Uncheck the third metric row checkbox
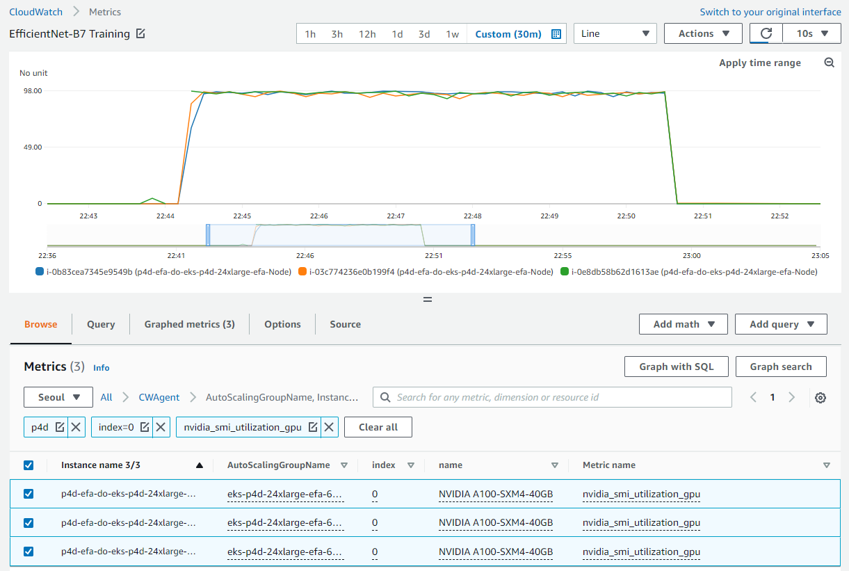The image size is (849, 571). pyautogui.click(x=29, y=552)
